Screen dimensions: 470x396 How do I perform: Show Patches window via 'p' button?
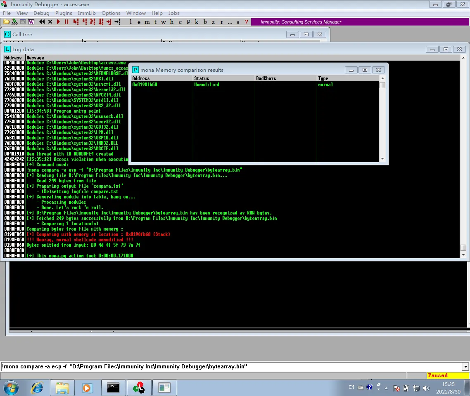pos(188,22)
